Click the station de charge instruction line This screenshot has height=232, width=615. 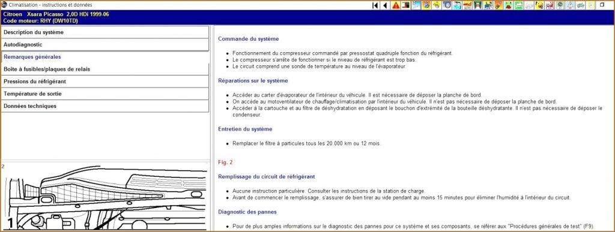click(x=329, y=191)
